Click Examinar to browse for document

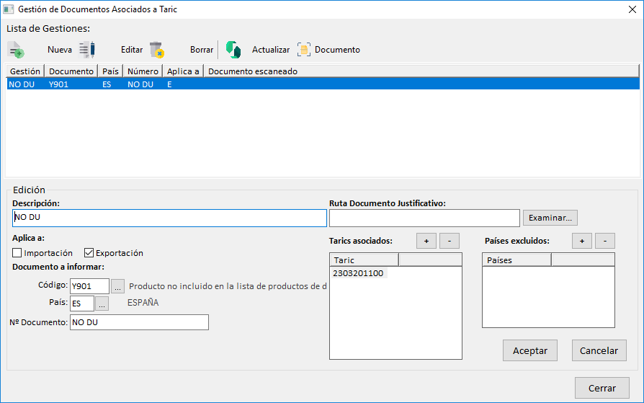(x=550, y=218)
